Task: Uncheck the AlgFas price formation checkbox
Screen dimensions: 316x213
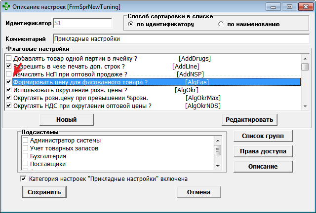Action: pyautogui.click(x=8, y=82)
